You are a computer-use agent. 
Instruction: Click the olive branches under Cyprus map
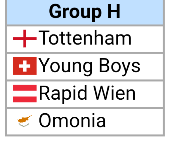coord(24,125)
